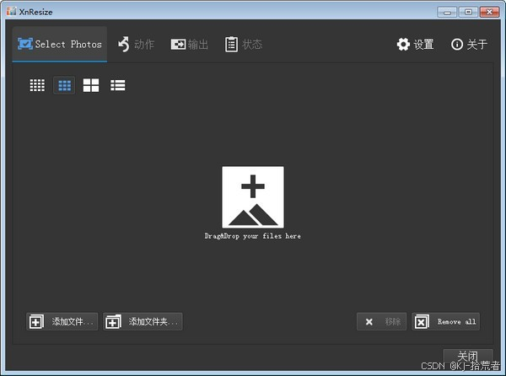
Task: Click the 'Drag&Drop your files here' text
Action: pos(253,236)
